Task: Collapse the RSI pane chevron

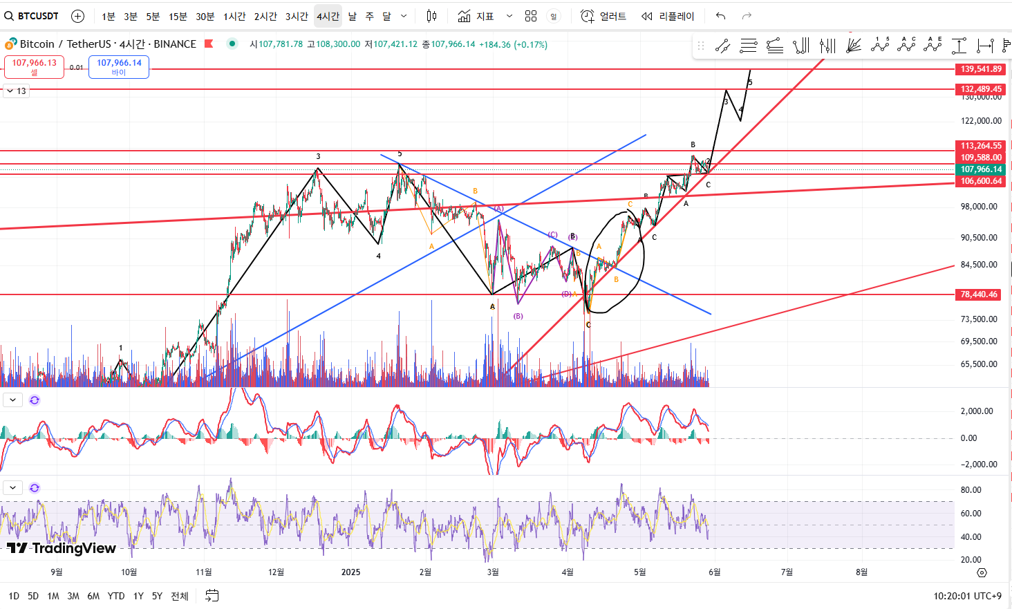Action: click(12, 488)
